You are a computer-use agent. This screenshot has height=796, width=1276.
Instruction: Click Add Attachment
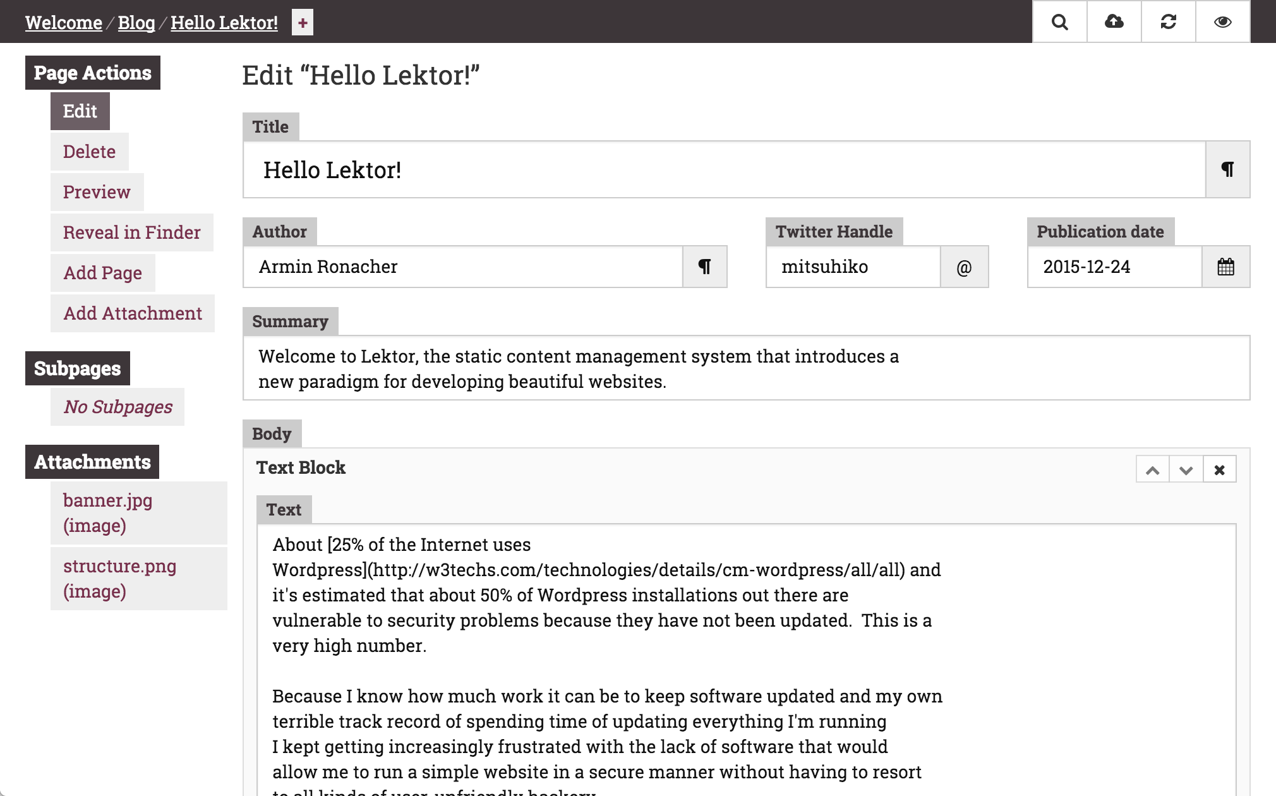(x=132, y=313)
